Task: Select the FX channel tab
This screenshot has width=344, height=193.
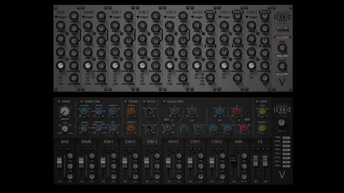Action: [x=260, y=142]
